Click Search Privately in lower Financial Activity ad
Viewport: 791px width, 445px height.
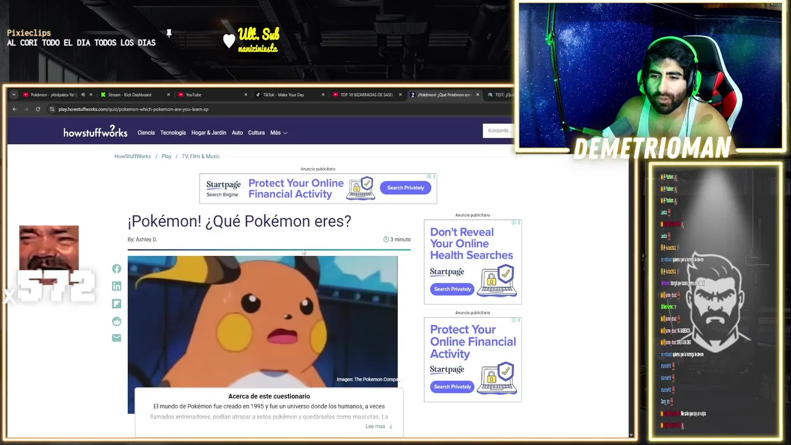coord(452,387)
